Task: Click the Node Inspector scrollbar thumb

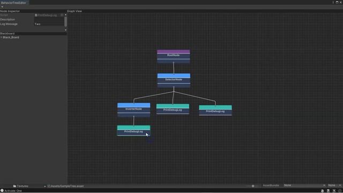Action: point(65,21)
